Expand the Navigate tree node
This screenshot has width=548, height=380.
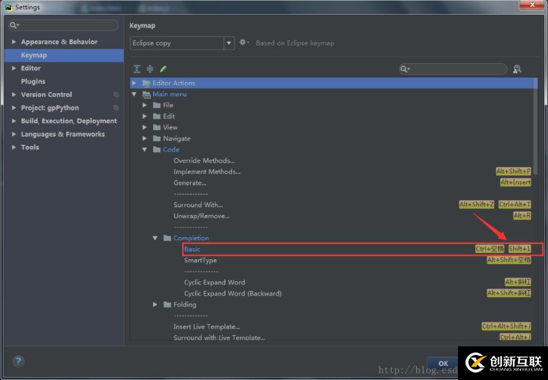[x=145, y=139]
